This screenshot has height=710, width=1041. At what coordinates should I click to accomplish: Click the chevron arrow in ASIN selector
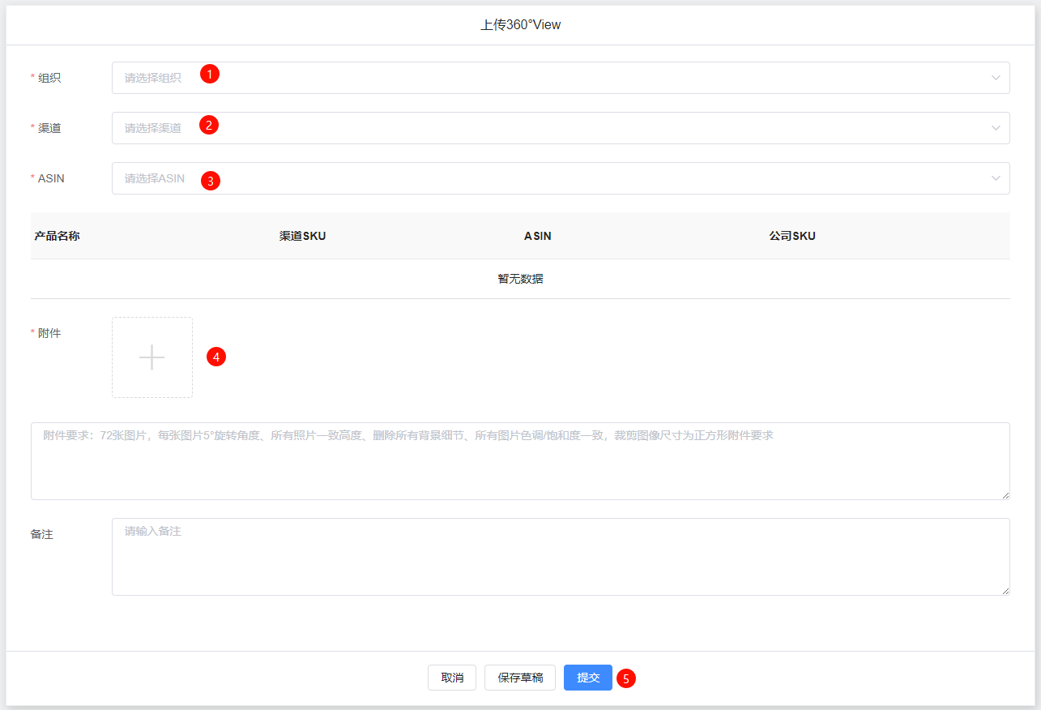(x=996, y=178)
